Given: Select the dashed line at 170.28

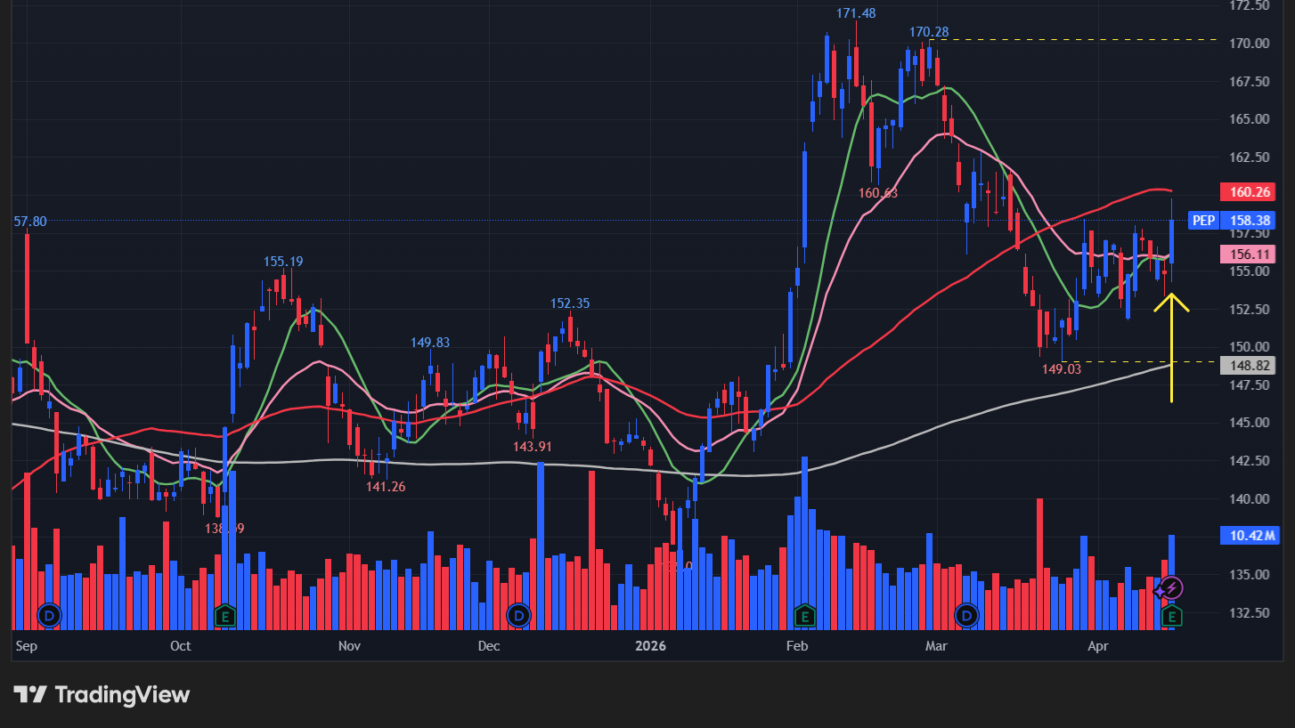Looking at the screenshot, I should click(1069, 40).
